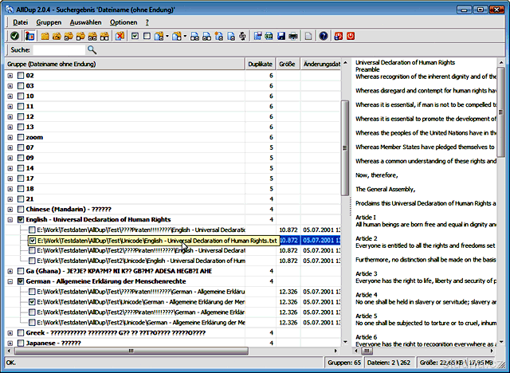This screenshot has height=373, width=510.
Task: Open the Auswählen menu
Action: click(85, 22)
